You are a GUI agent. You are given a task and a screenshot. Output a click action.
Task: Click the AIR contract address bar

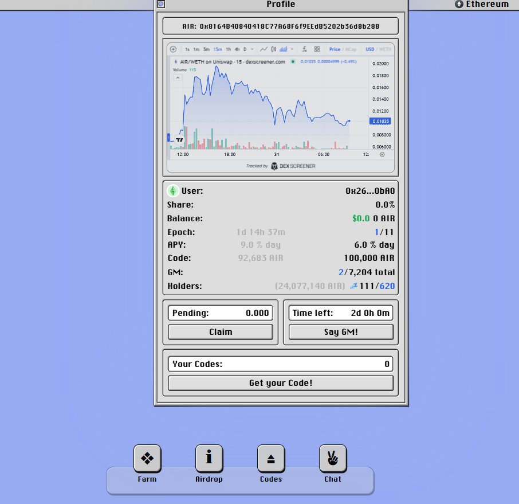281,26
